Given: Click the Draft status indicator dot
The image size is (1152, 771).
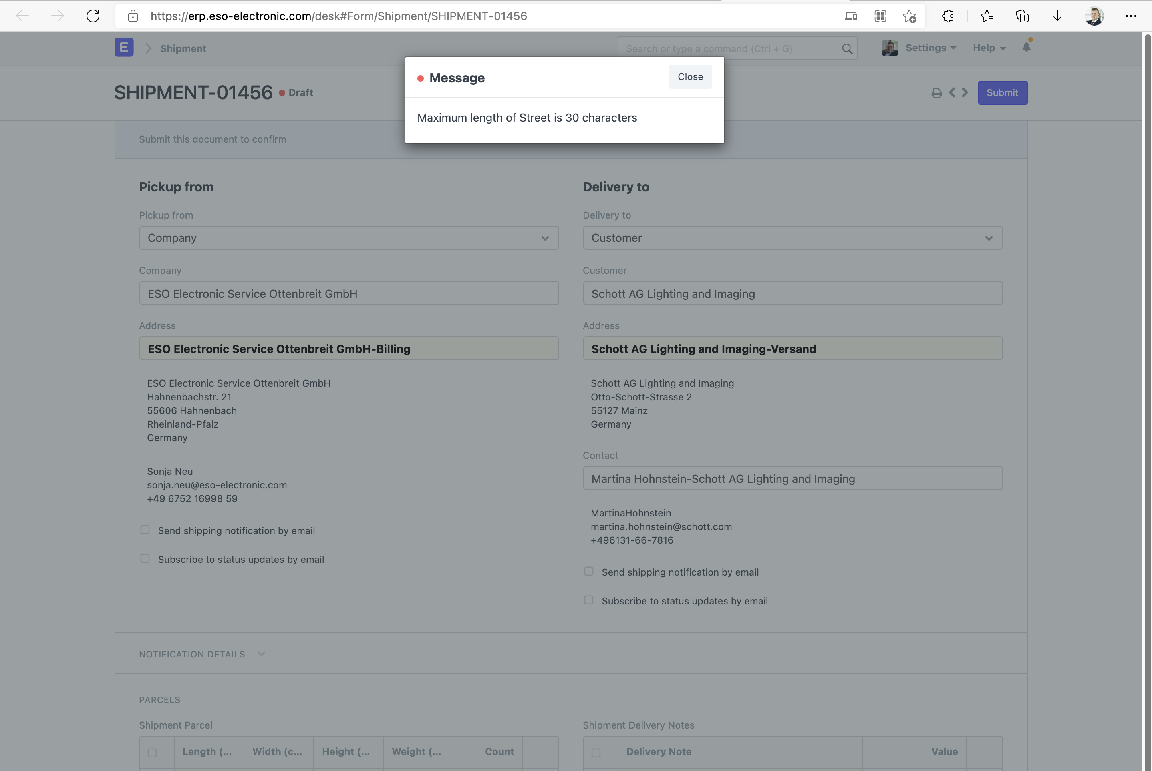Looking at the screenshot, I should point(282,92).
